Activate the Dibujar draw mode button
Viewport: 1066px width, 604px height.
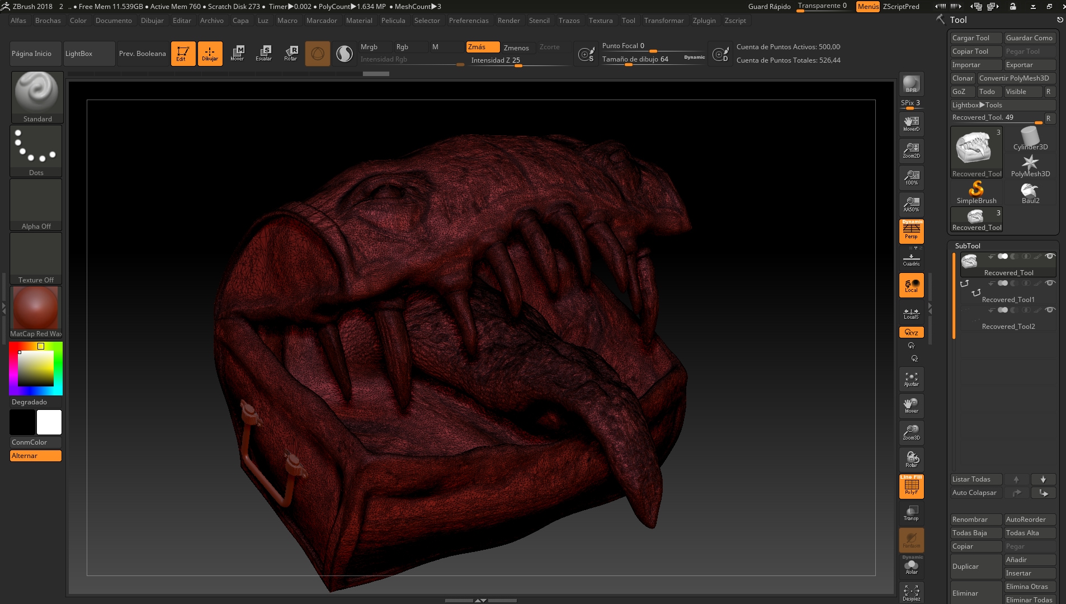[210, 54]
